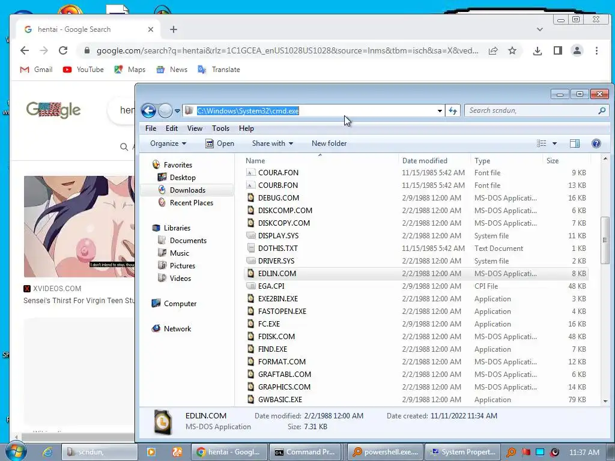Screen dimensions: 615x461
Task: Expand the Organize dropdown
Action: click(168, 143)
